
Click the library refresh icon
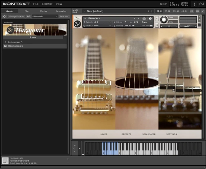pyautogui.click(x=4, y=16)
